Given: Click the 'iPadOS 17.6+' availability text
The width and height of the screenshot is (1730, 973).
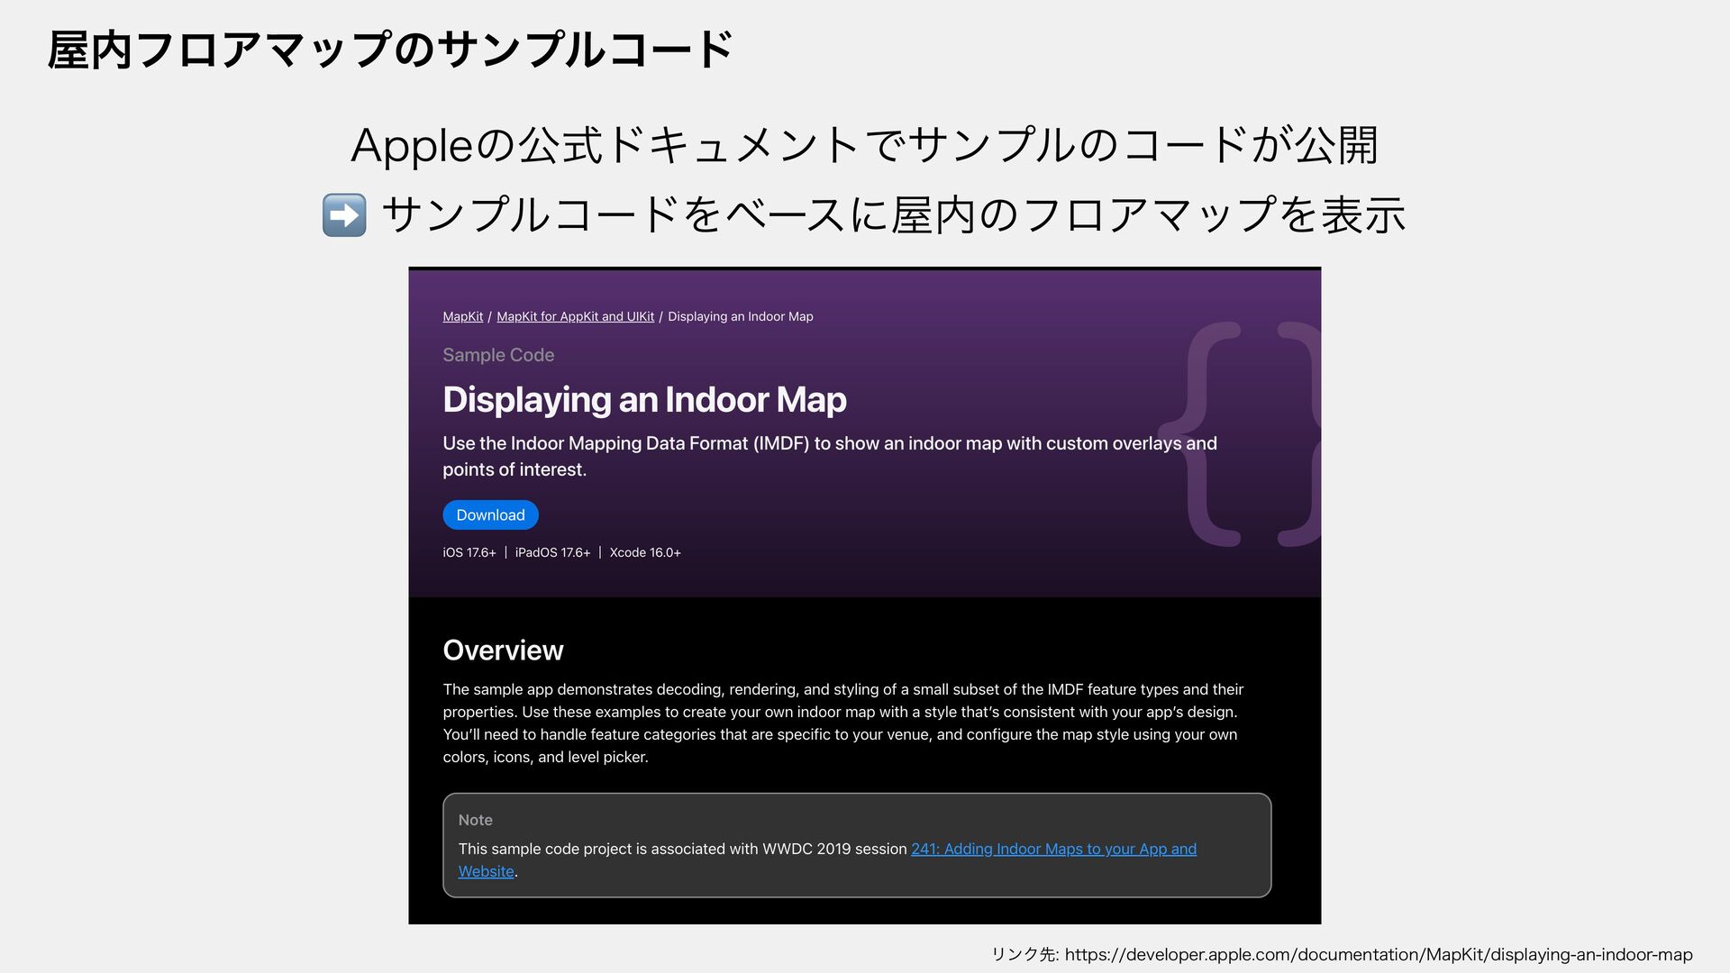Looking at the screenshot, I should (x=552, y=552).
